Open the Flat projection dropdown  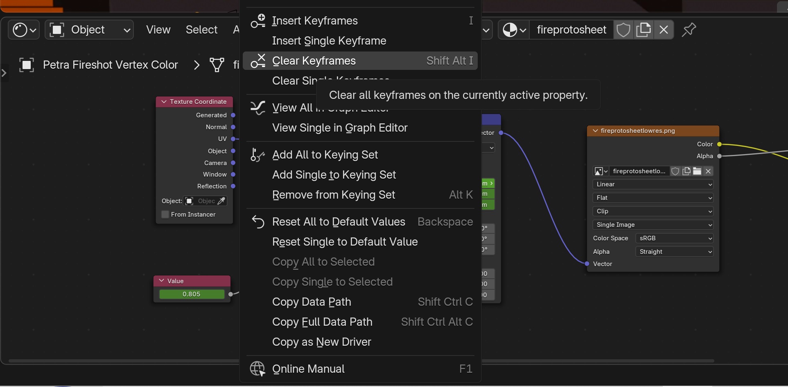653,198
